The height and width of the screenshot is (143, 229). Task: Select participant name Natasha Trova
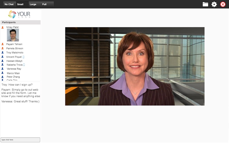[x=14, y=65]
